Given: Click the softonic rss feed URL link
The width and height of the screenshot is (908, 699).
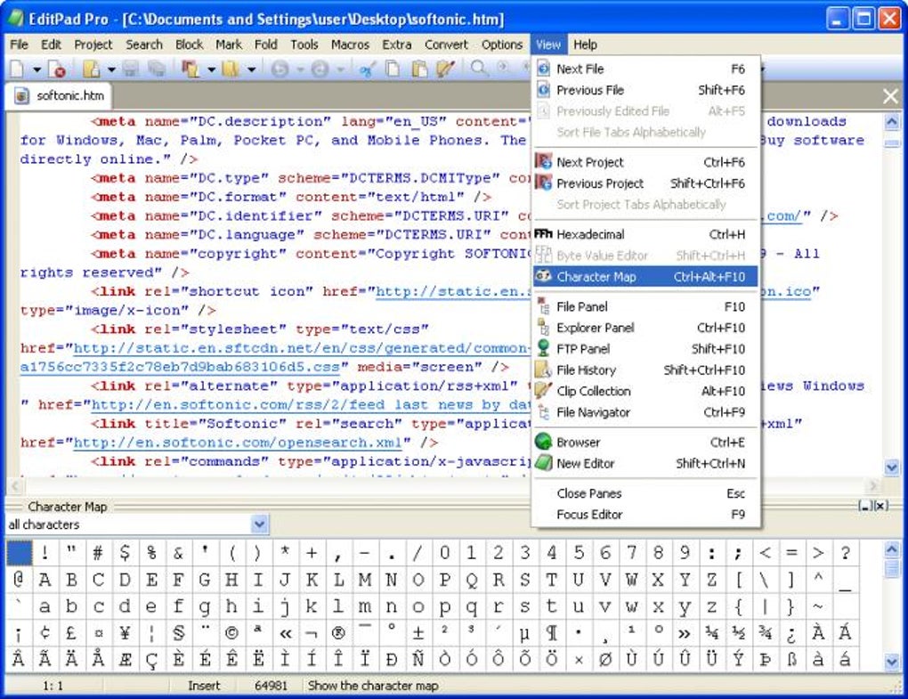Looking at the screenshot, I should point(311,404).
